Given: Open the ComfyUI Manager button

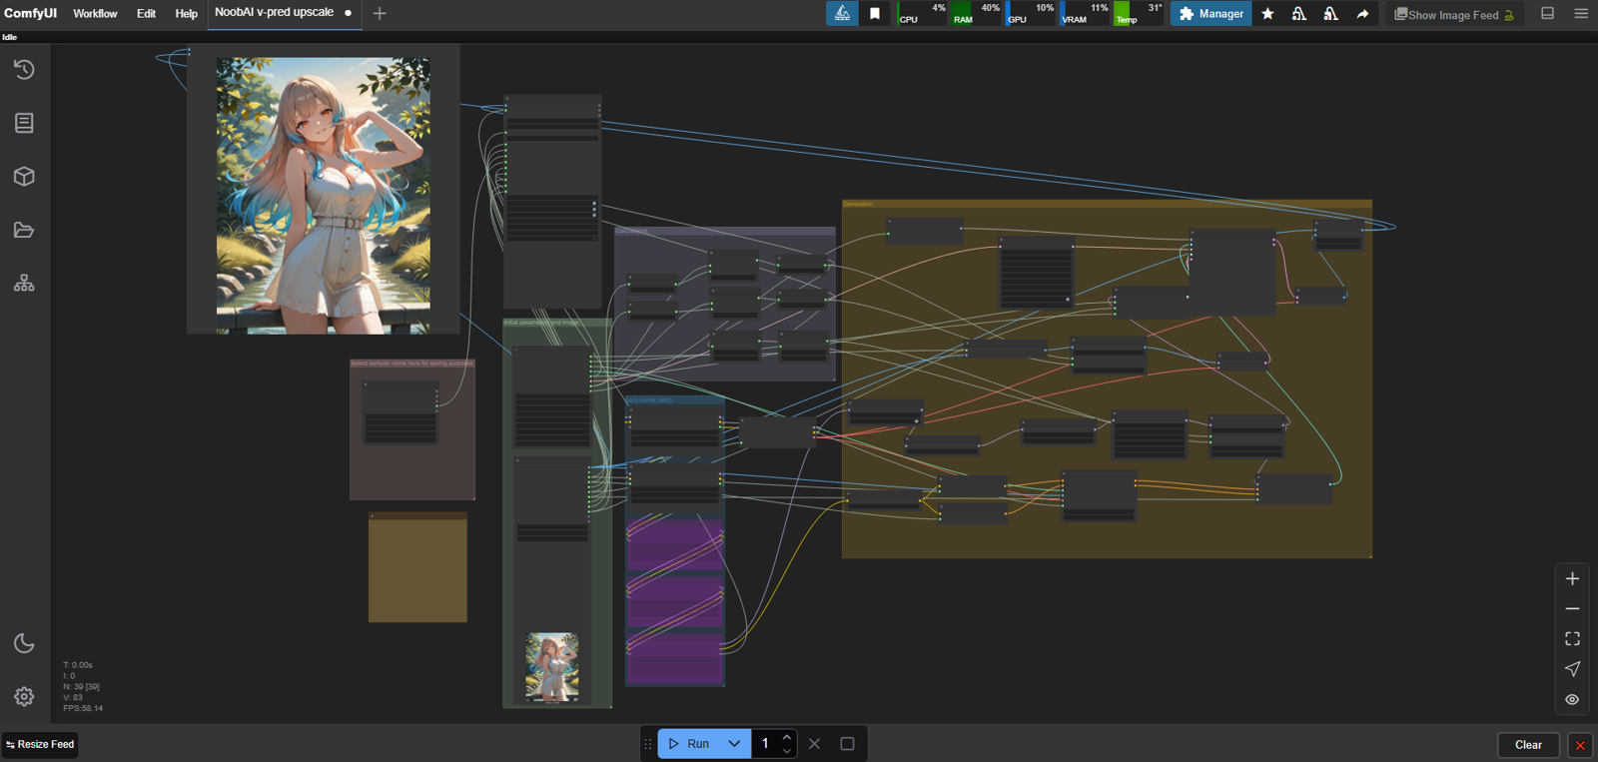Looking at the screenshot, I should tap(1210, 14).
